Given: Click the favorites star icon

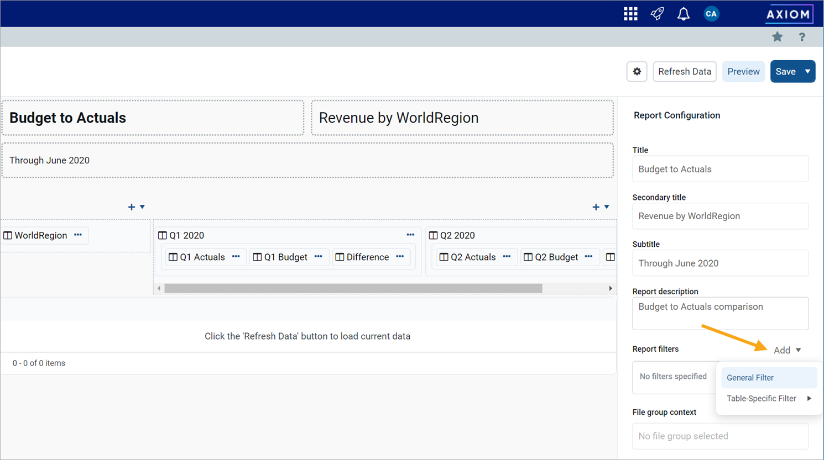Looking at the screenshot, I should [778, 37].
